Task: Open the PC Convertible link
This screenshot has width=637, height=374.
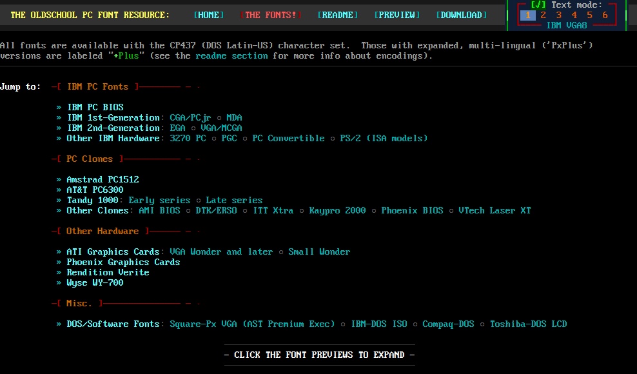Action: point(288,138)
